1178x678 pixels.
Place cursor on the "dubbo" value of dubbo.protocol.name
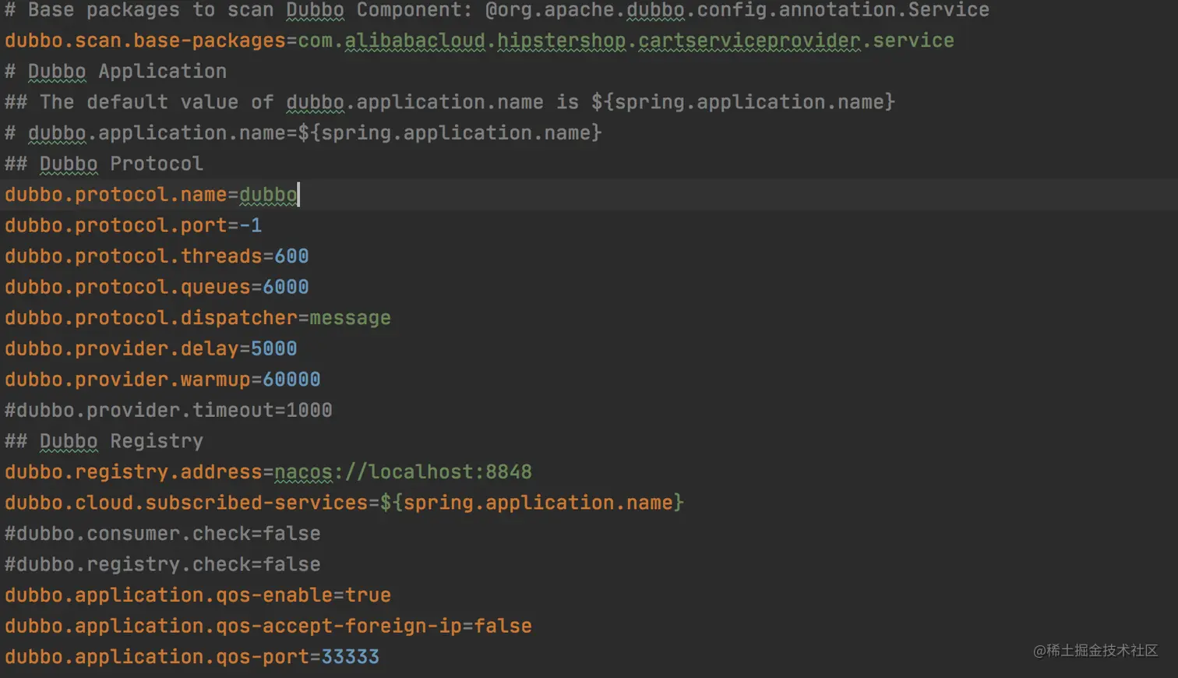click(x=268, y=195)
